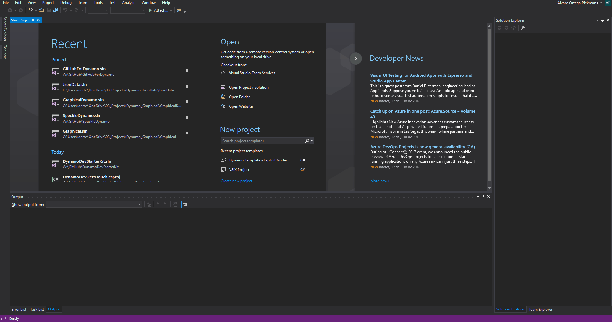Click the Save All toolbar icon
This screenshot has height=322, width=612.
tap(56, 10)
